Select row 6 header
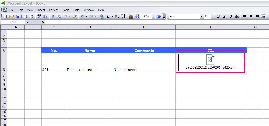This screenshot has height=126, width=269. pos(4,62)
